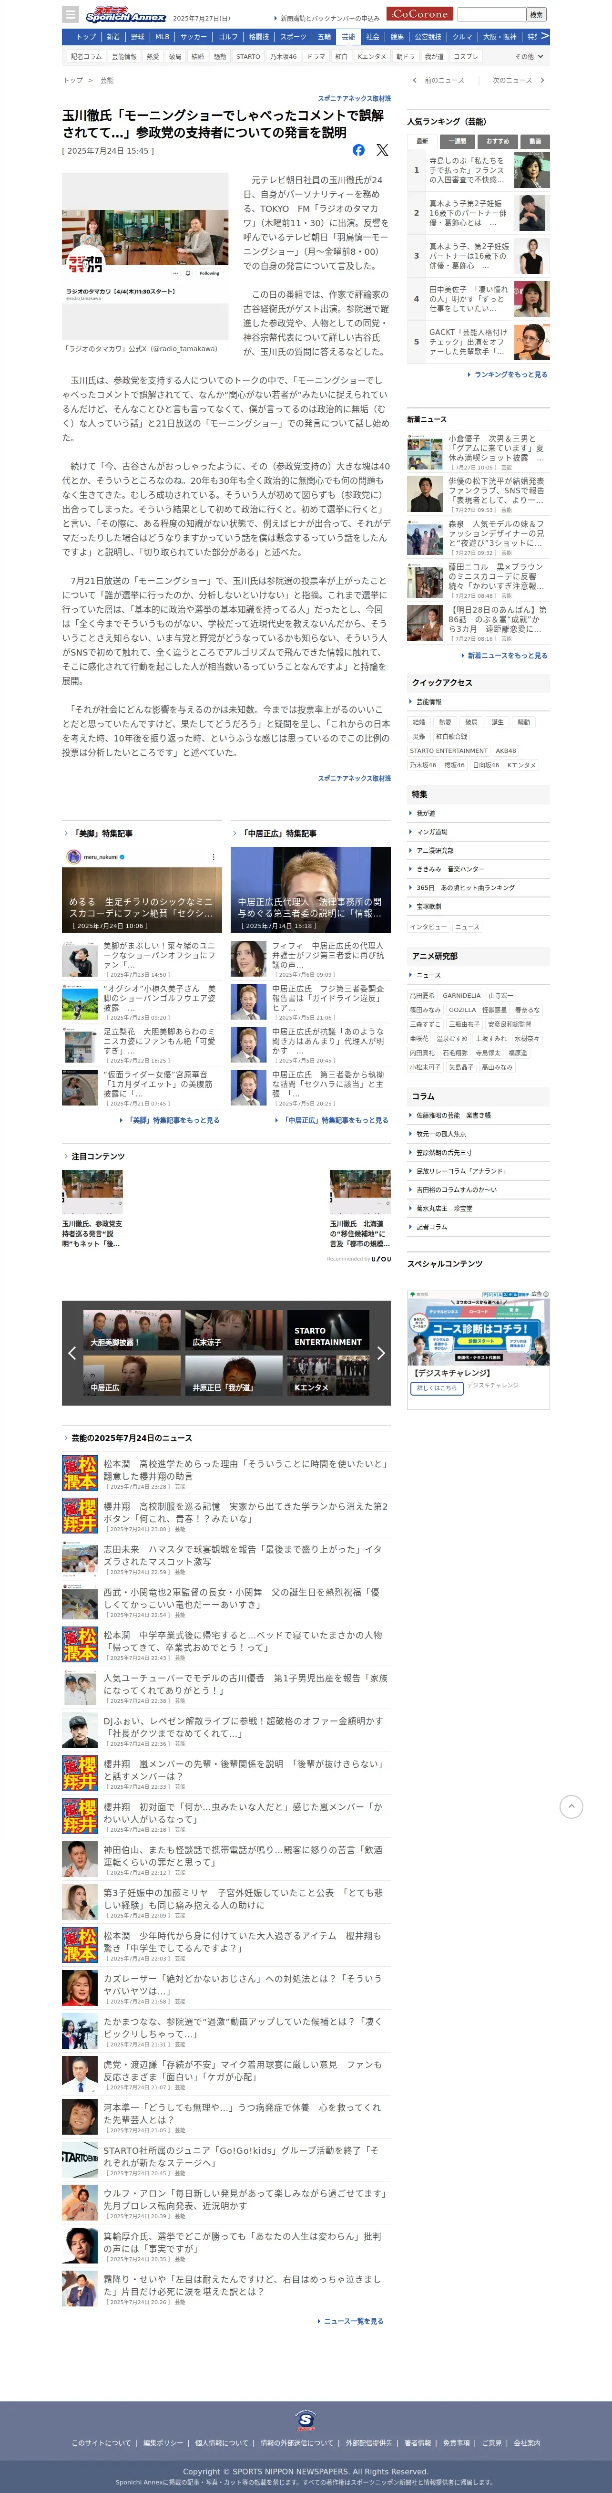Open 大胆美脚披露！ carousel thumbnail

(x=132, y=1330)
